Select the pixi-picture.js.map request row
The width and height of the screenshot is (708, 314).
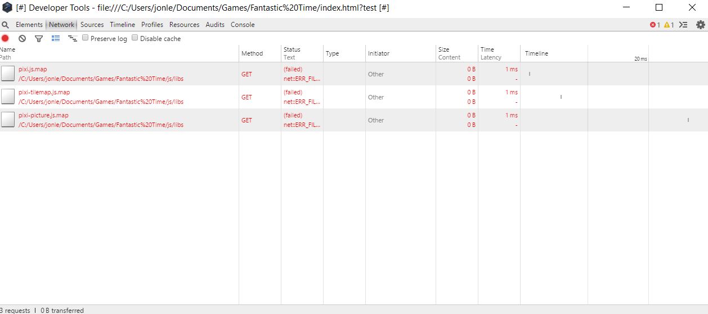(354, 120)
